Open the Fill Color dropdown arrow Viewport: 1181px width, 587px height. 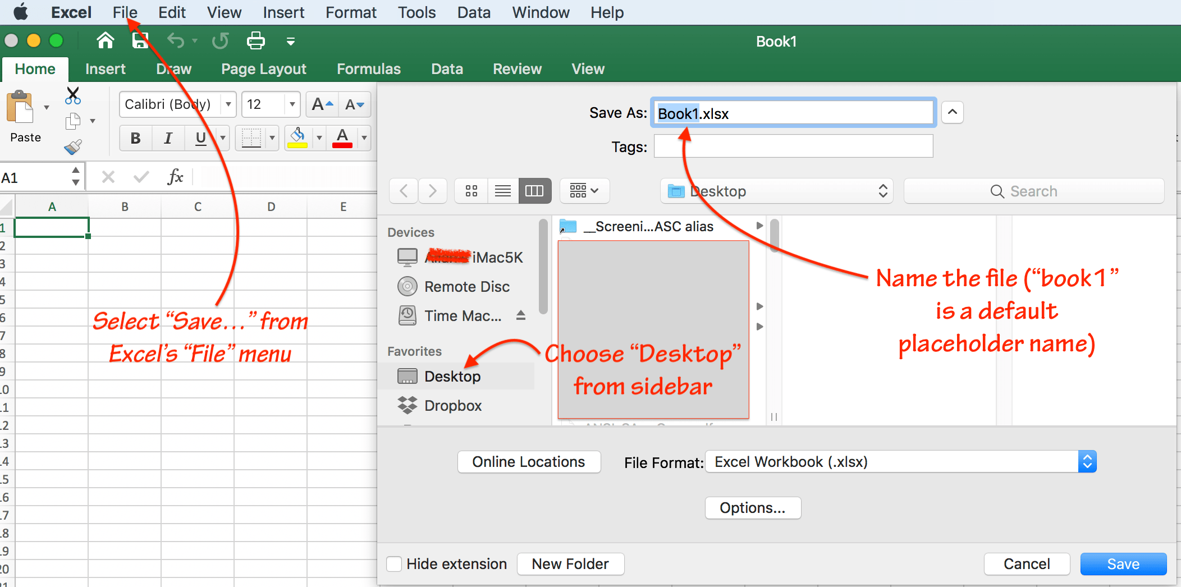click(319, 138)
